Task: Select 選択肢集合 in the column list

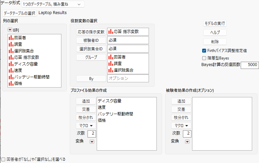Action: (x=24, y=51)
